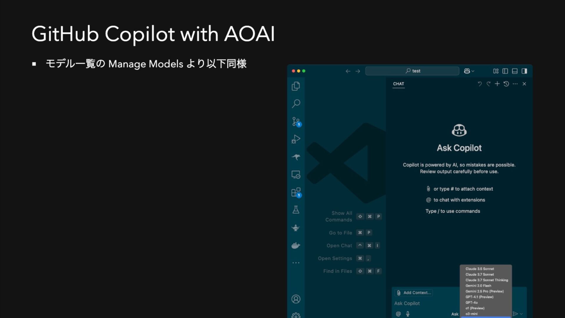Toggle the primary side bar layout button

pos(505,71)
